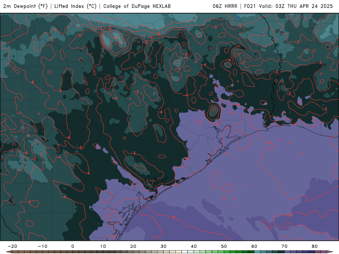Click the brown color bar swatch above -20

(15, 252)
